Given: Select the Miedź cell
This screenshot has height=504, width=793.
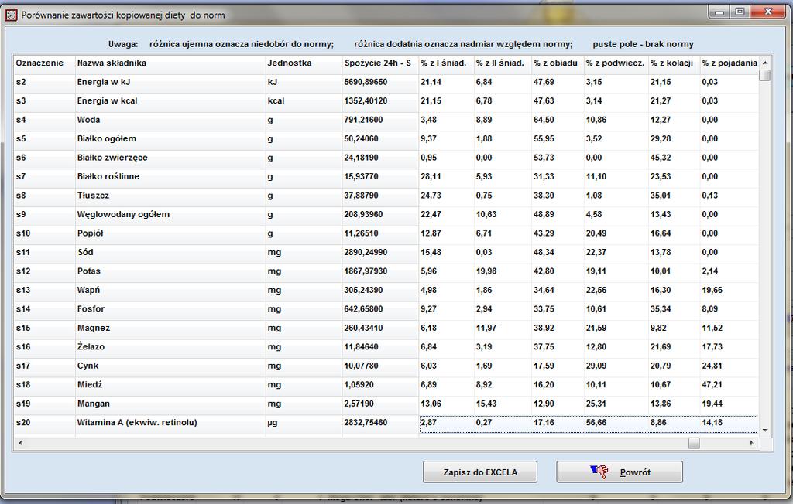Looking at the screenshot, I should 170,385.
